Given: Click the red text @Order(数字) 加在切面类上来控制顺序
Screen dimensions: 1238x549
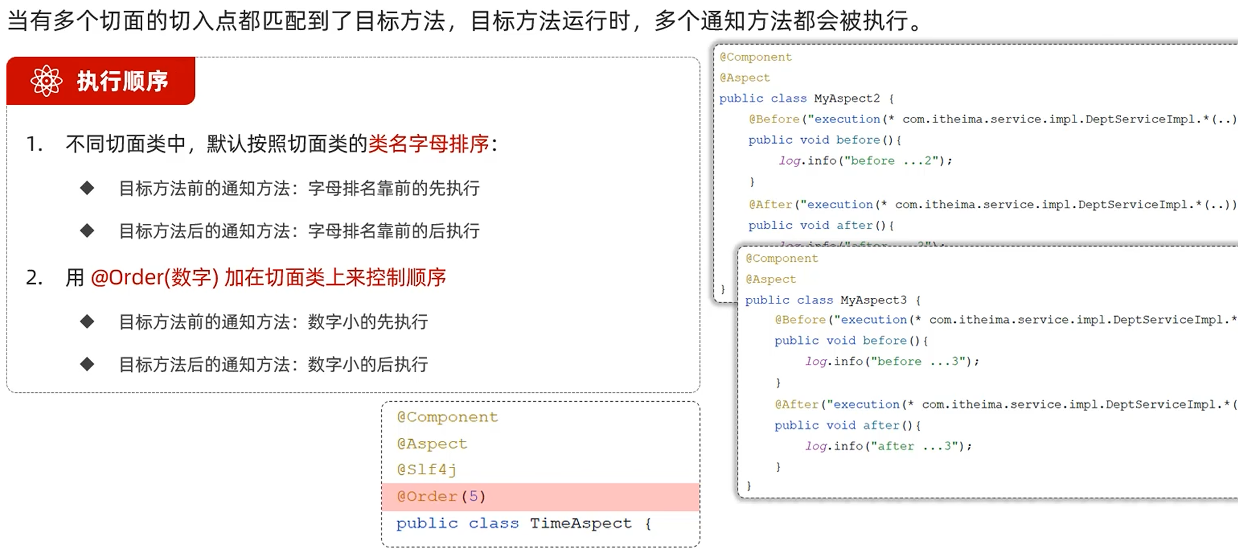Looking at the screenshot, I should pyautogui.click(x=268, y=278).
